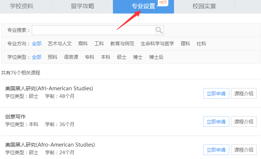261x159 pixels.
Task: Filter majors by 教育与师范
Action: tap(122, 43)
